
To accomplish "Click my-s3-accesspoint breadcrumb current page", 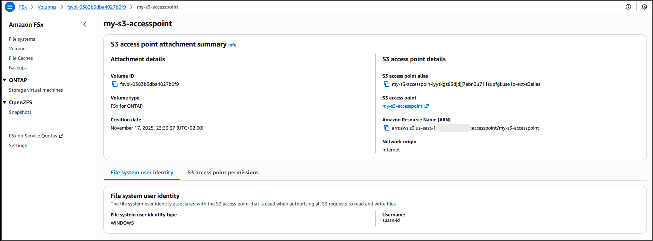I will [x=157, y=7].
